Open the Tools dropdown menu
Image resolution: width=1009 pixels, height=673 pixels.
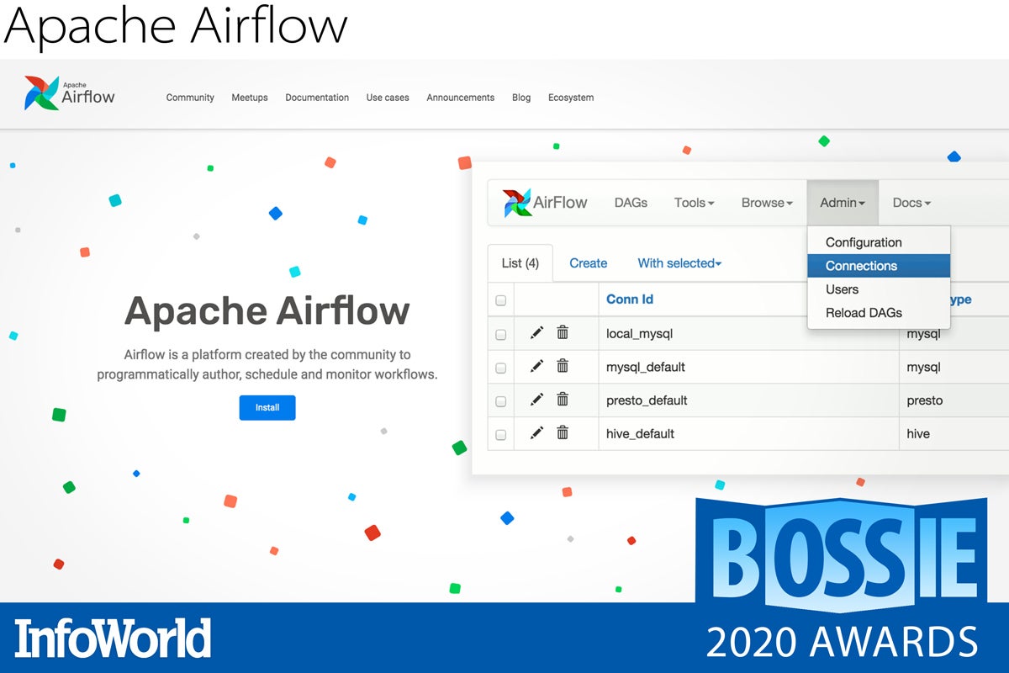click(x=694, y=203)
